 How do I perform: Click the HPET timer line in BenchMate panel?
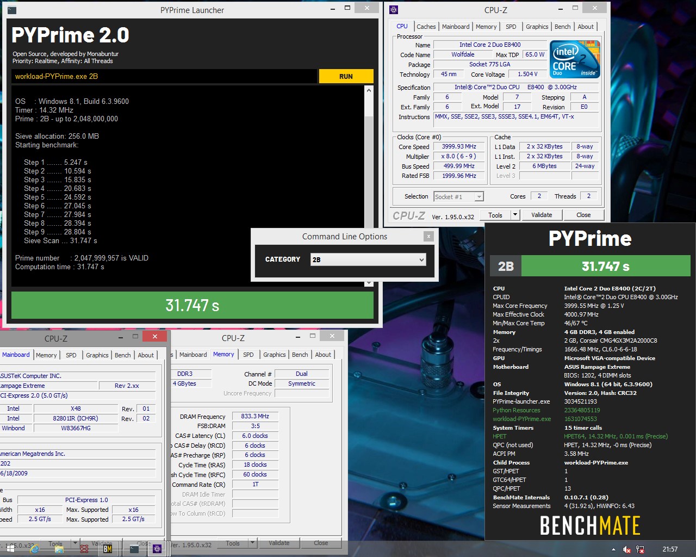click(580, 436)
